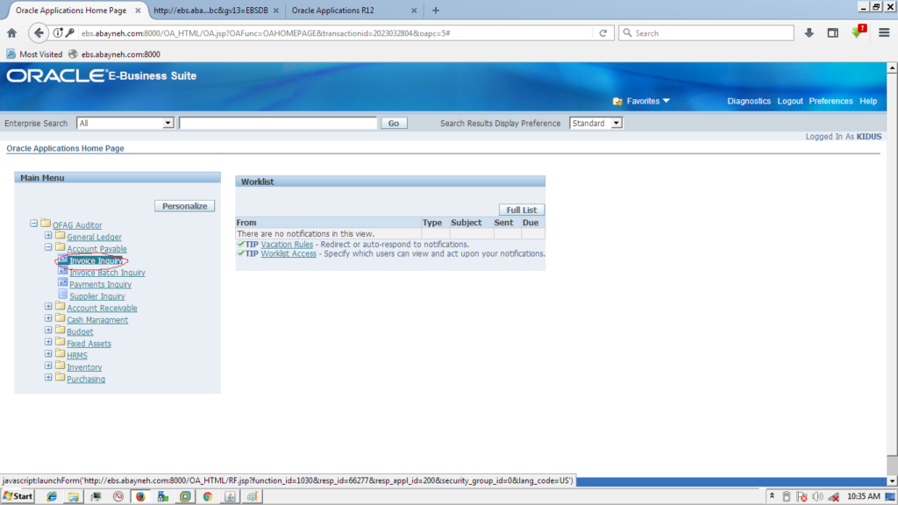Open the Worklist Full List
Screen dimensions: 898x505
521,210
